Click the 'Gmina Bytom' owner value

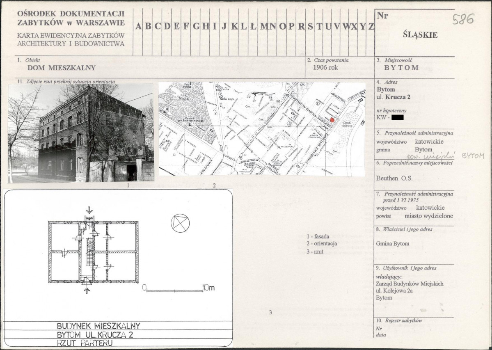393,244
